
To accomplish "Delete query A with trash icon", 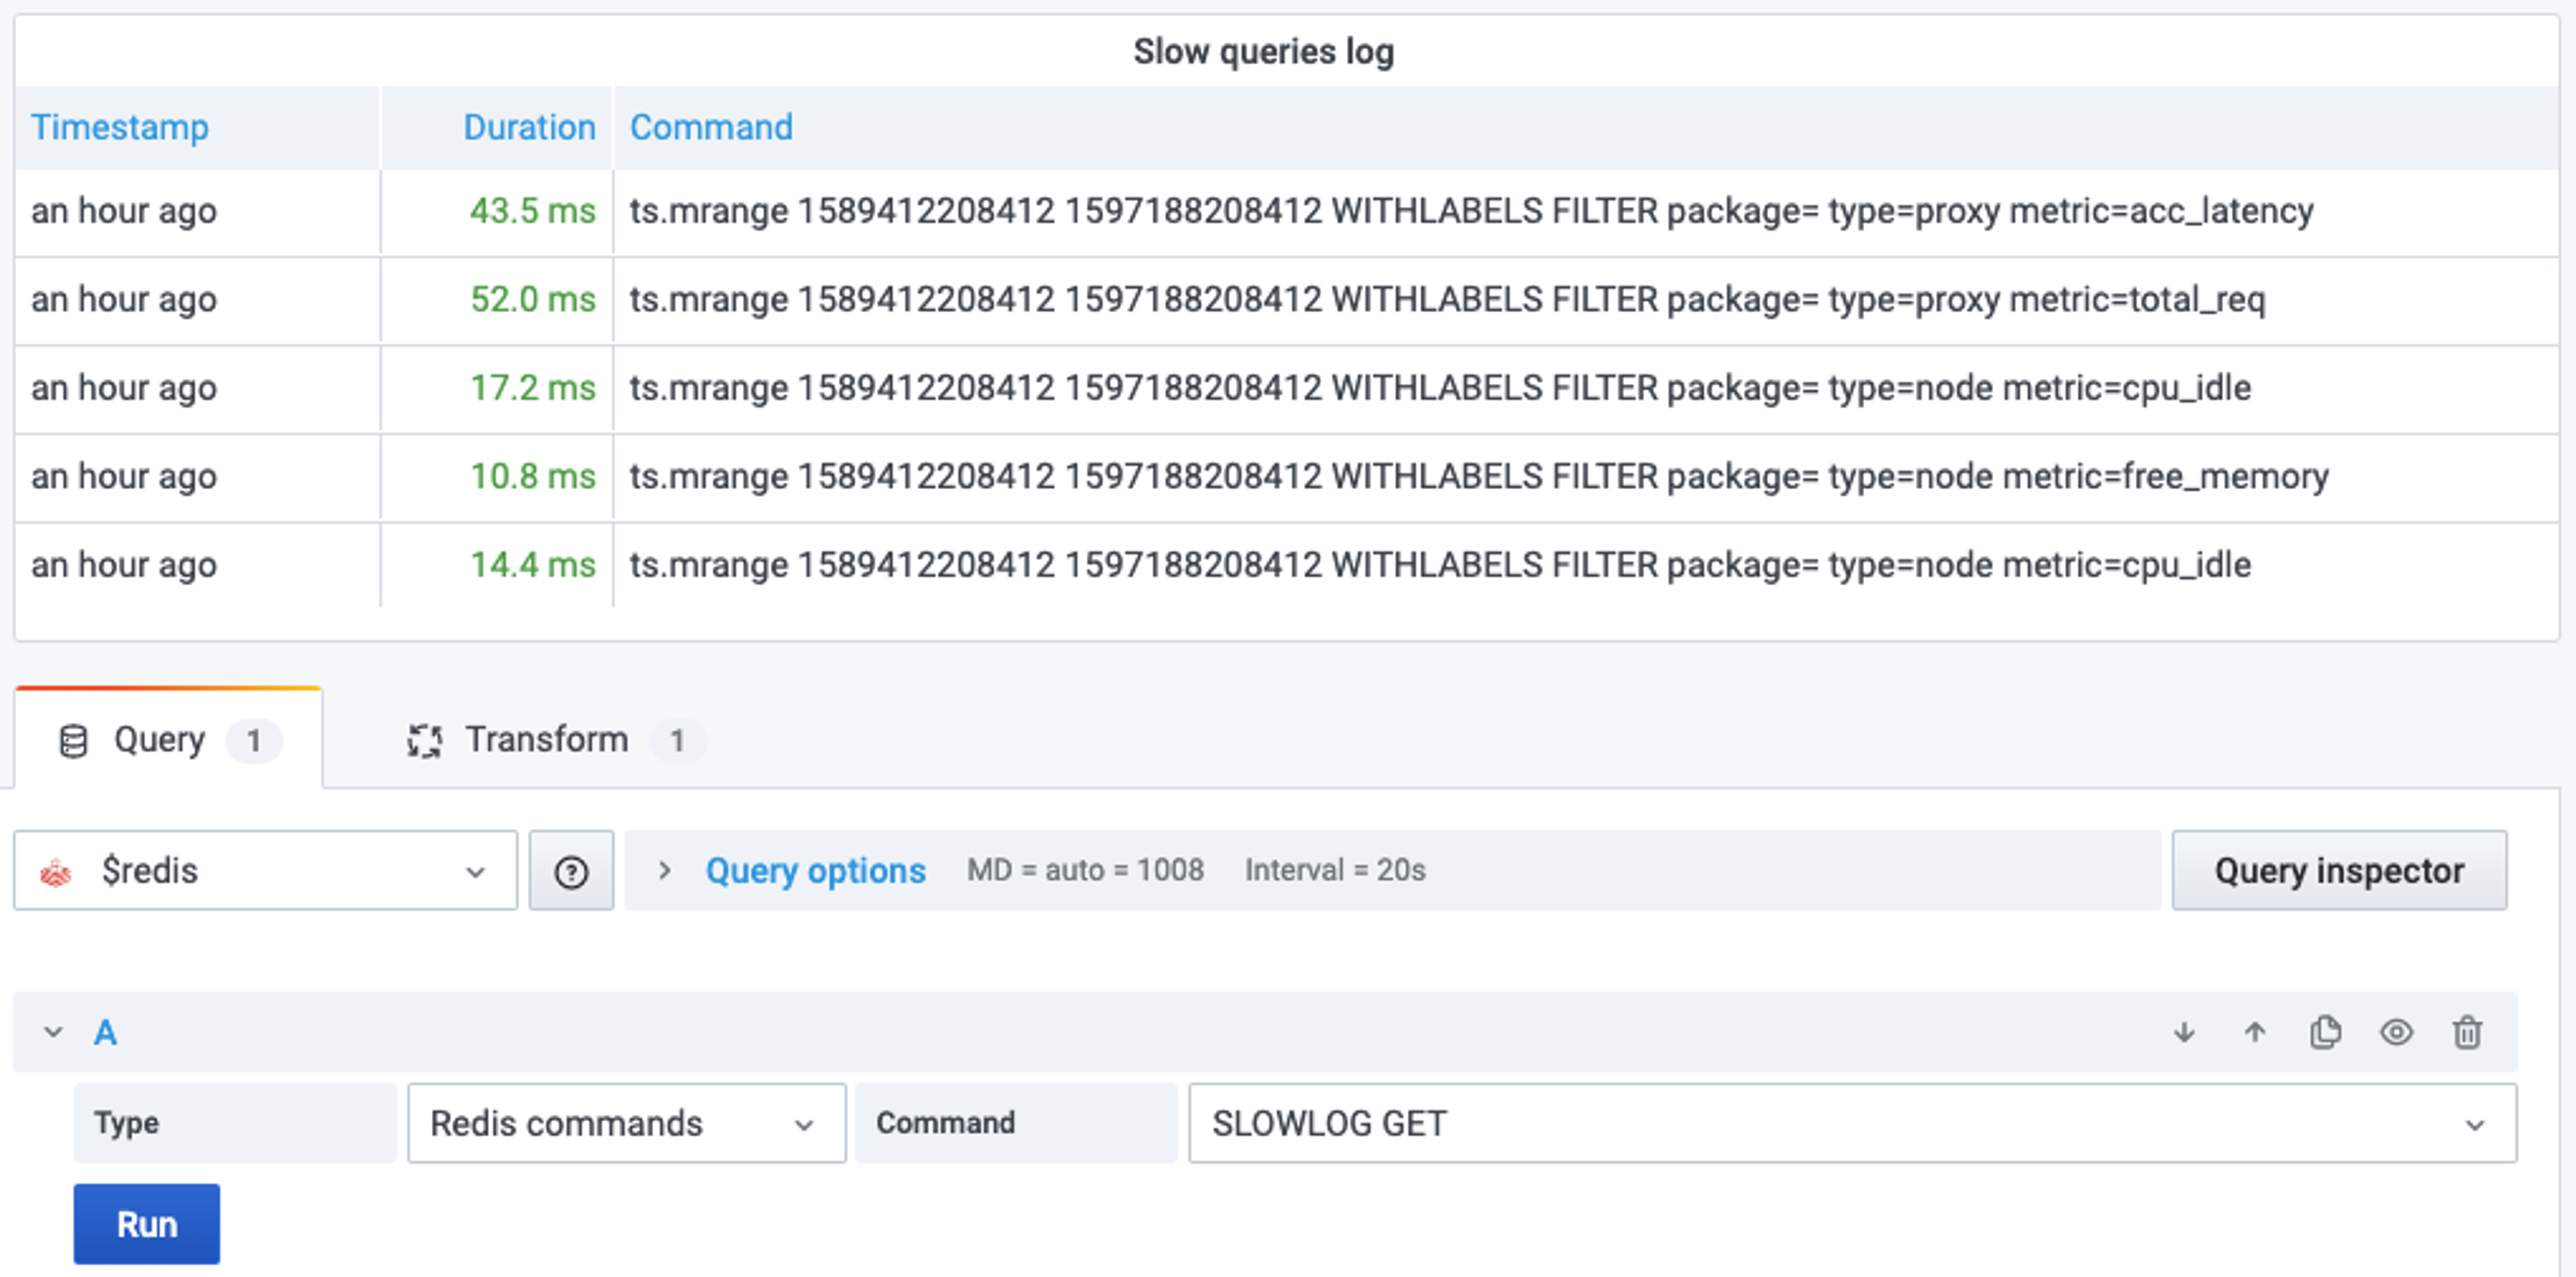I will [2466, 1032].
